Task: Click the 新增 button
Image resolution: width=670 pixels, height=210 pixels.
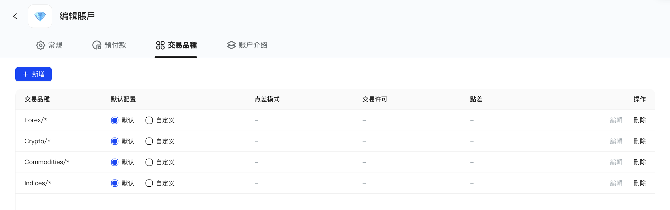Action: [x=34, y=74]
